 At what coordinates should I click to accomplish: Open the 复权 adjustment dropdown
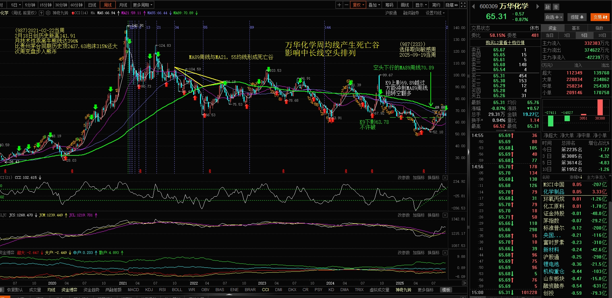point(358,5)
